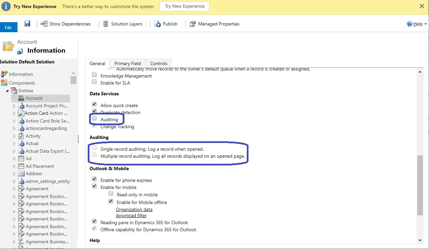Screen dimensions: 429x249
Task: Expand the Address entity node
Action: tap(14, 173)
